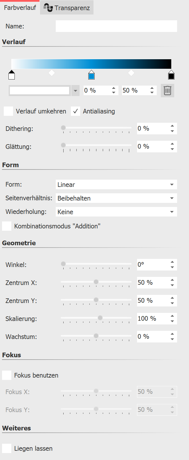Enable the Fokus benutzen option
This screenshot has height=460, width=189.
click(6, 375)
